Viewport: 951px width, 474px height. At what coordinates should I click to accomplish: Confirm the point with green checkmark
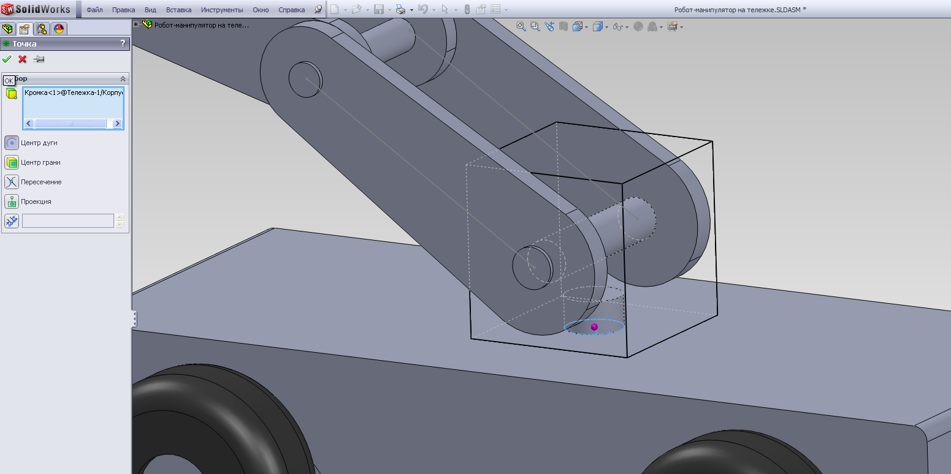tap(7, 59)
